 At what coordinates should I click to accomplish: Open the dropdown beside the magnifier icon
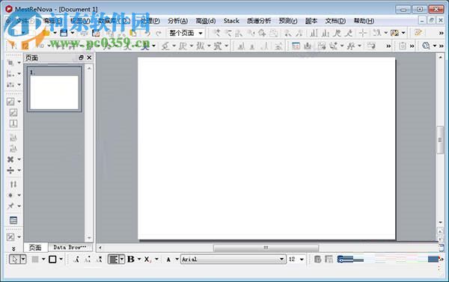pyautogui.click(x=435, y=46)
